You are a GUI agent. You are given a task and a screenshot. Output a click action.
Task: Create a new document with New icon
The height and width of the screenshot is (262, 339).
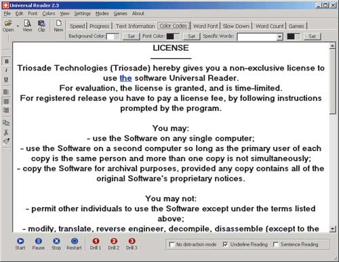click(58, 26)
